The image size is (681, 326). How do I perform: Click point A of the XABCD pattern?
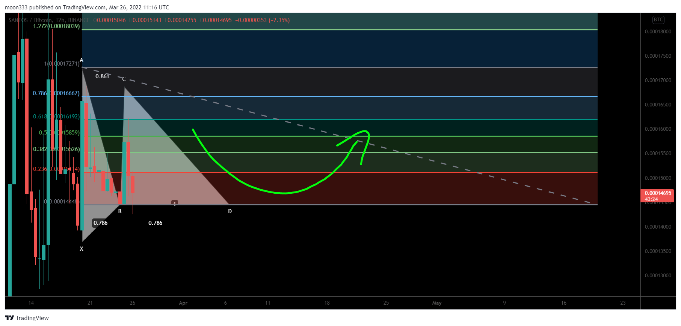(82, 60)
